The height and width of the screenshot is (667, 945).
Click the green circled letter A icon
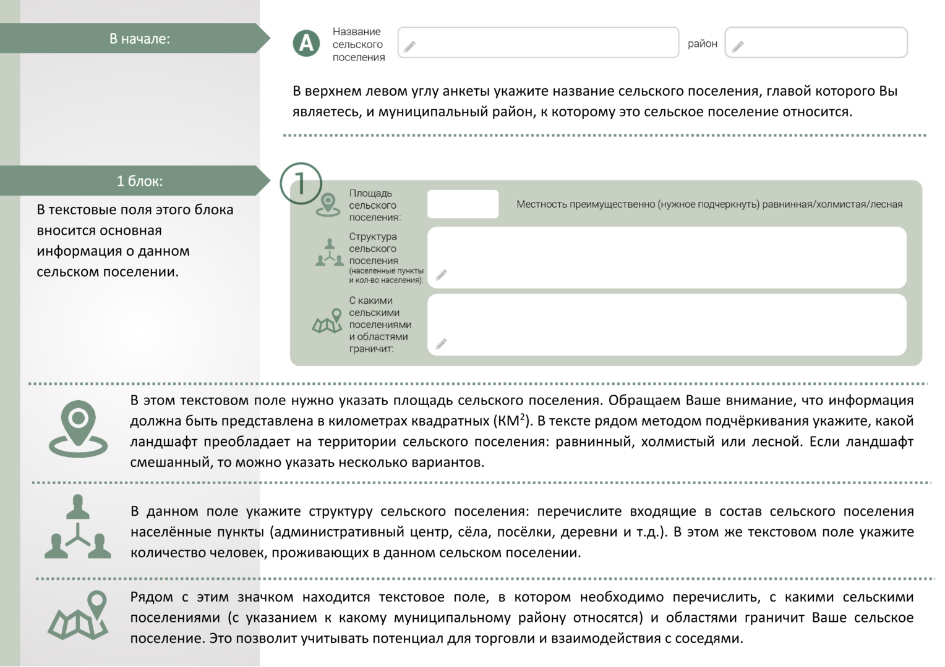click(306, 43)
